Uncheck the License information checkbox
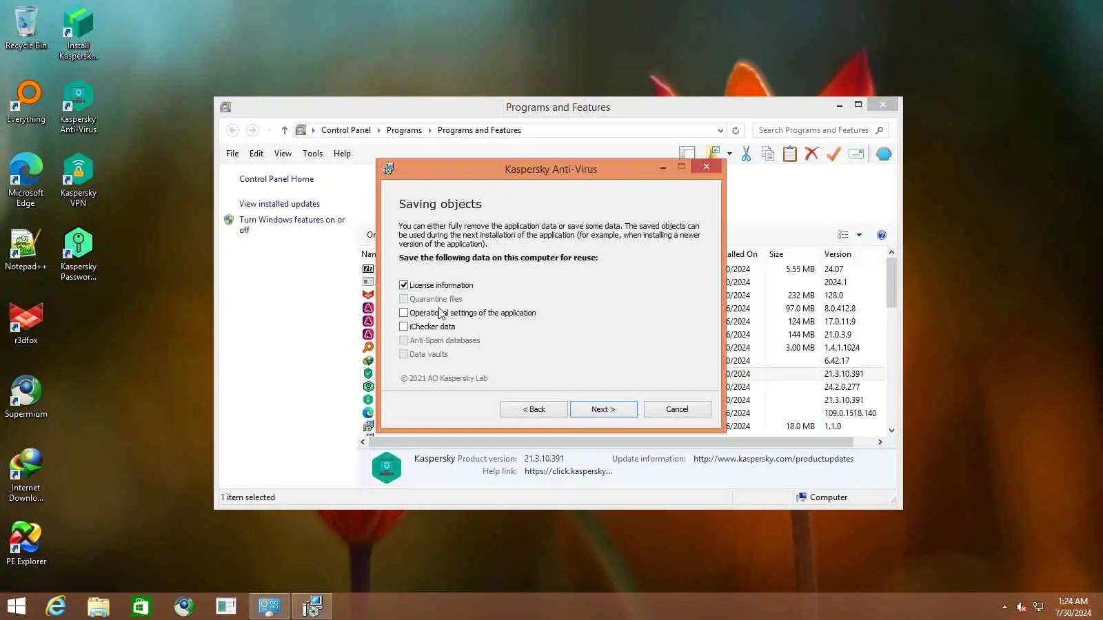 (x=403, y=285)
